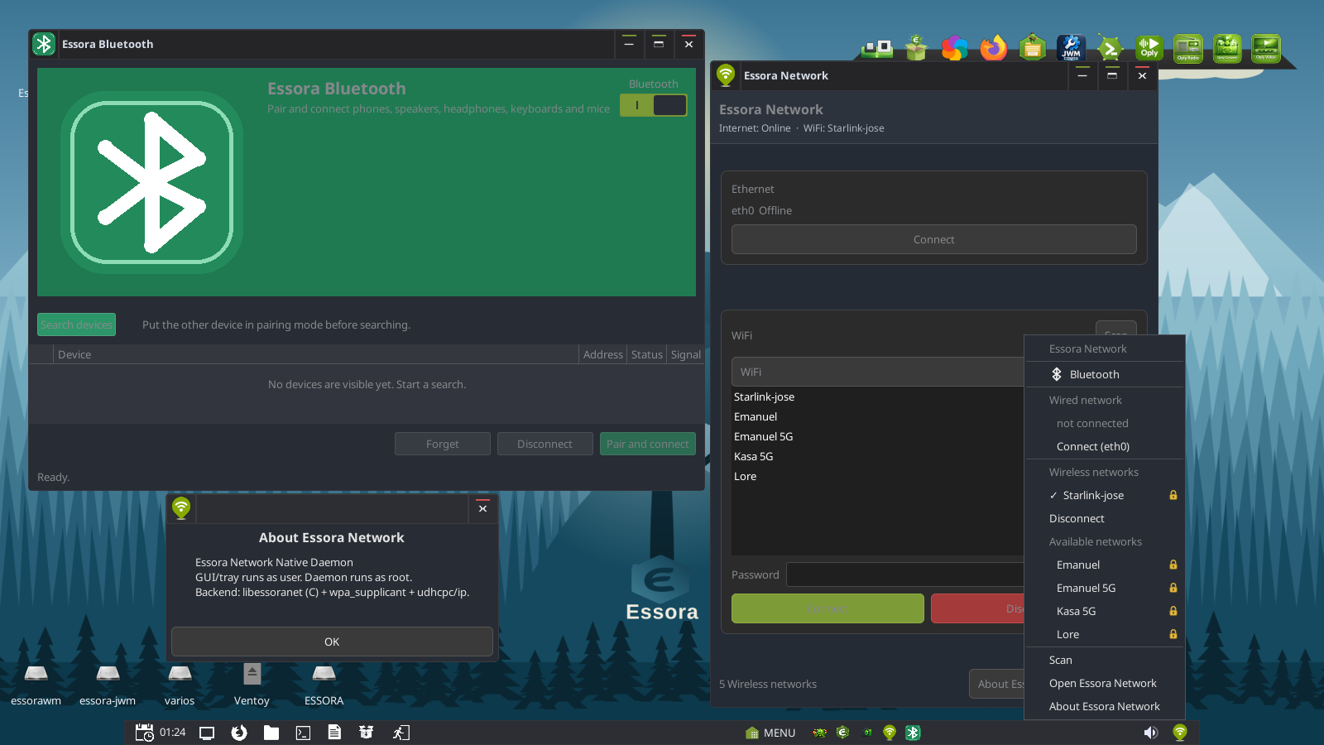Click the Ethernet Connect button
This screenshot has width=1324, height=745.
tap(933, 239)
